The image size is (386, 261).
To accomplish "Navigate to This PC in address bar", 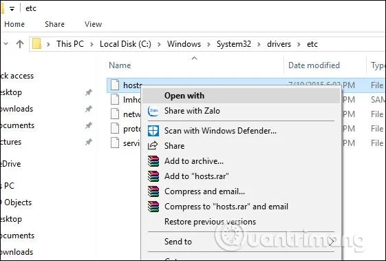I will tap(70, 44).
